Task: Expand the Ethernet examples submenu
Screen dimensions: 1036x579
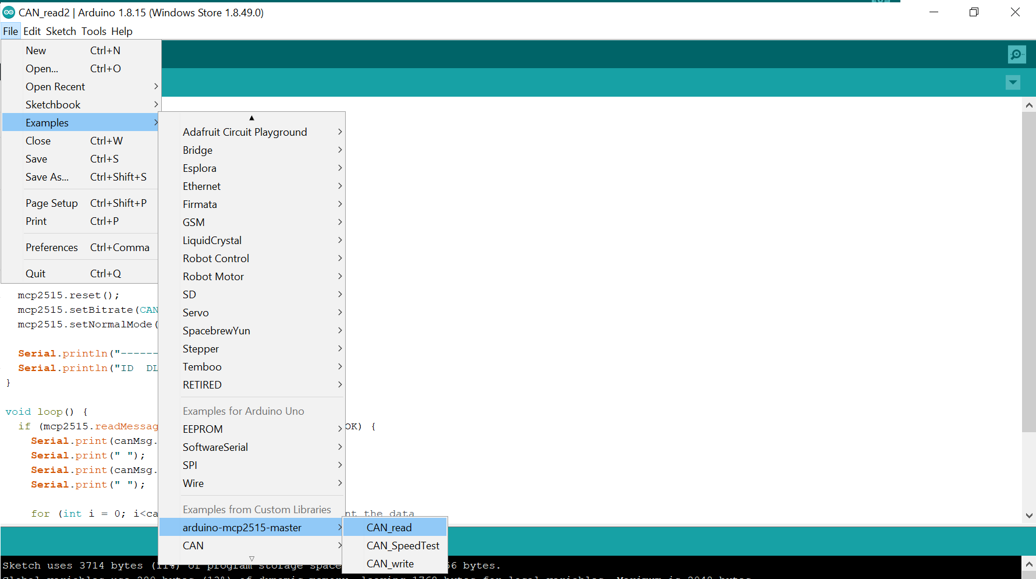Action: [252, 186]
